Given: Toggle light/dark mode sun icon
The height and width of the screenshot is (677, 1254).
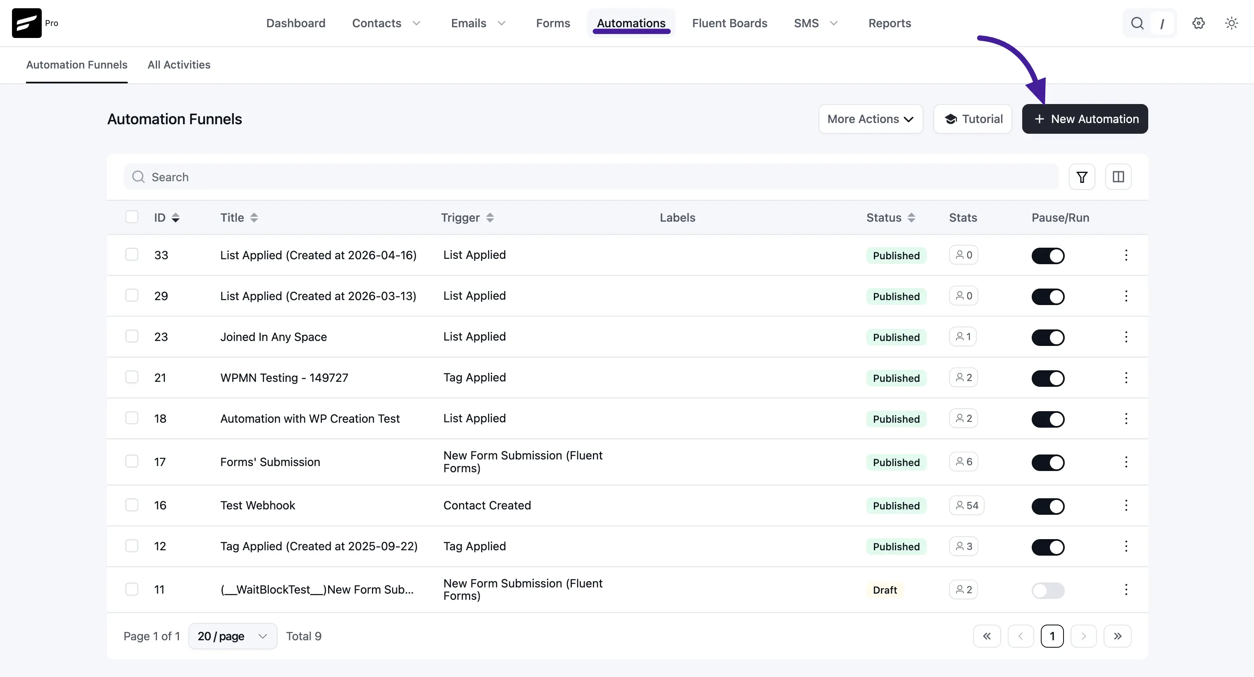Looking at the screenshot, I should pos(1232,23).
